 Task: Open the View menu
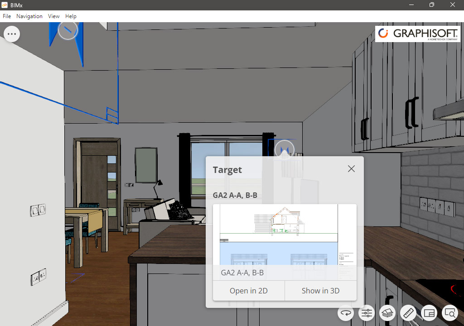54,16
